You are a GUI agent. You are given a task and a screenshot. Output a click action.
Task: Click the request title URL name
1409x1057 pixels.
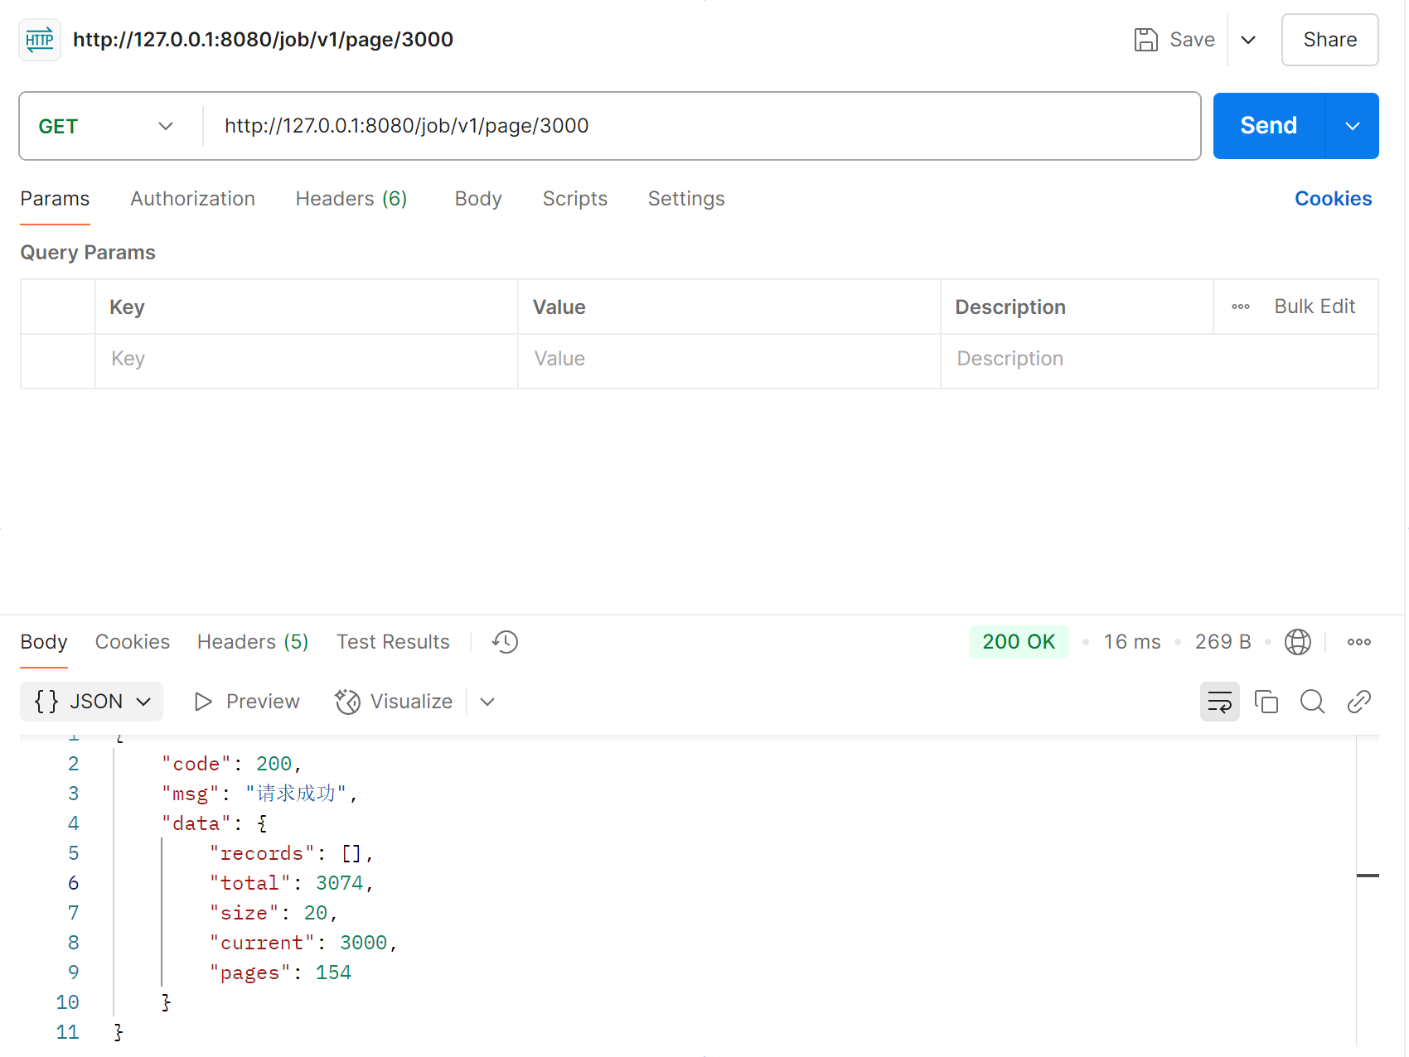pos(263,40)
